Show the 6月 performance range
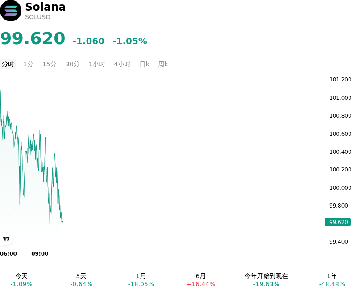Viewport: 357px width, 293px height. pos(200,280)
